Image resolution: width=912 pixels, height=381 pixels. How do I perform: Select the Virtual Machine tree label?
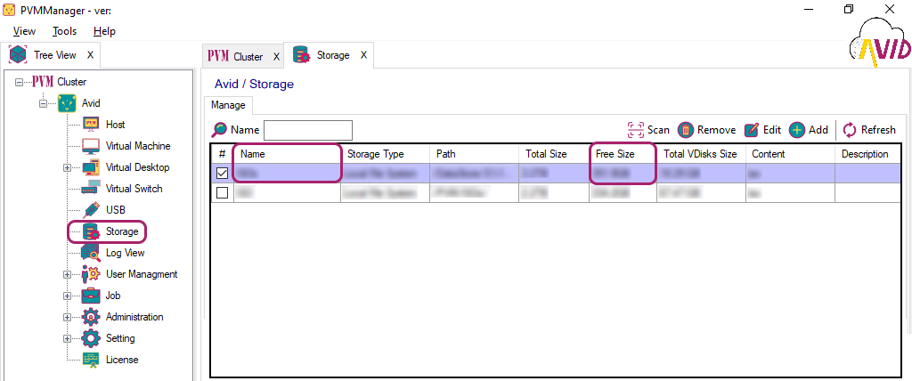click(138, 146)
